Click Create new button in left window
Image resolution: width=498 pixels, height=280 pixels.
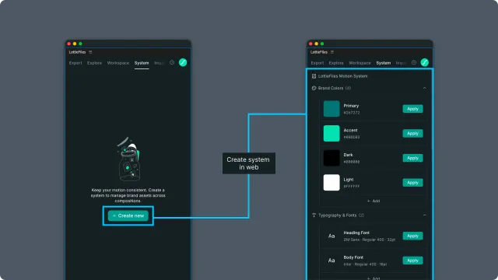point(128,215)
